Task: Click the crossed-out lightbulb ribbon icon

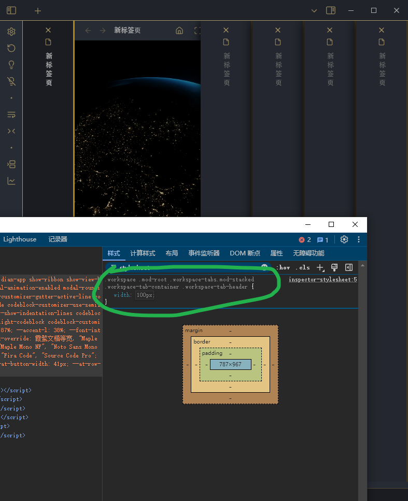Action: (x=11, y=81)
